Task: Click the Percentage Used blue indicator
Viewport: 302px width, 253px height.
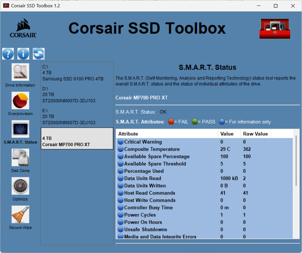Action: (x=120, y=171)
